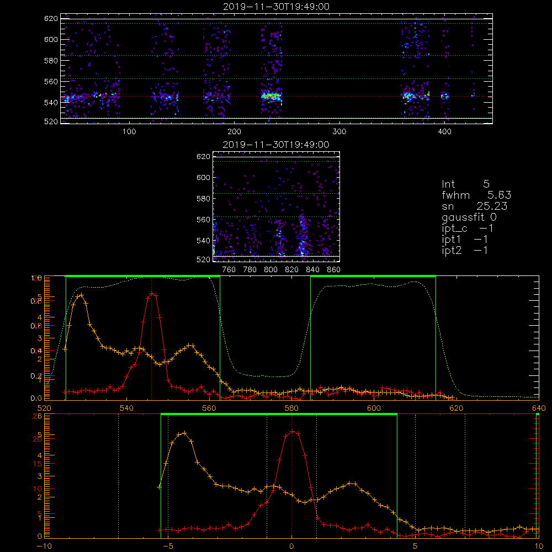Click the green range bar atop the bottom plot

click(x=279, y=414)
